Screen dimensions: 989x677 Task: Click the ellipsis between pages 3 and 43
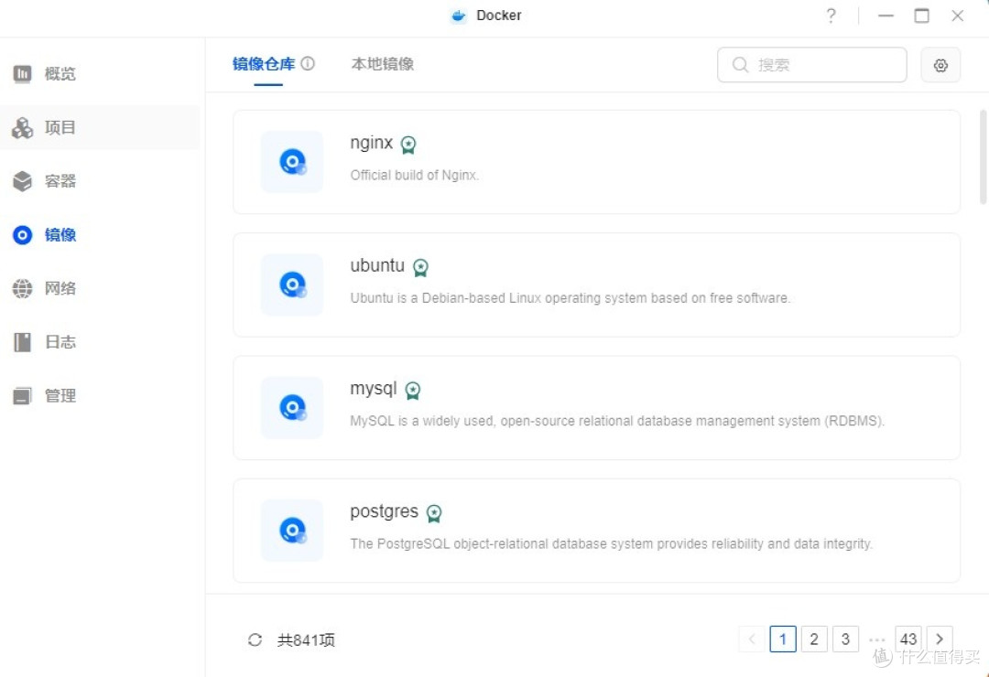877,639
